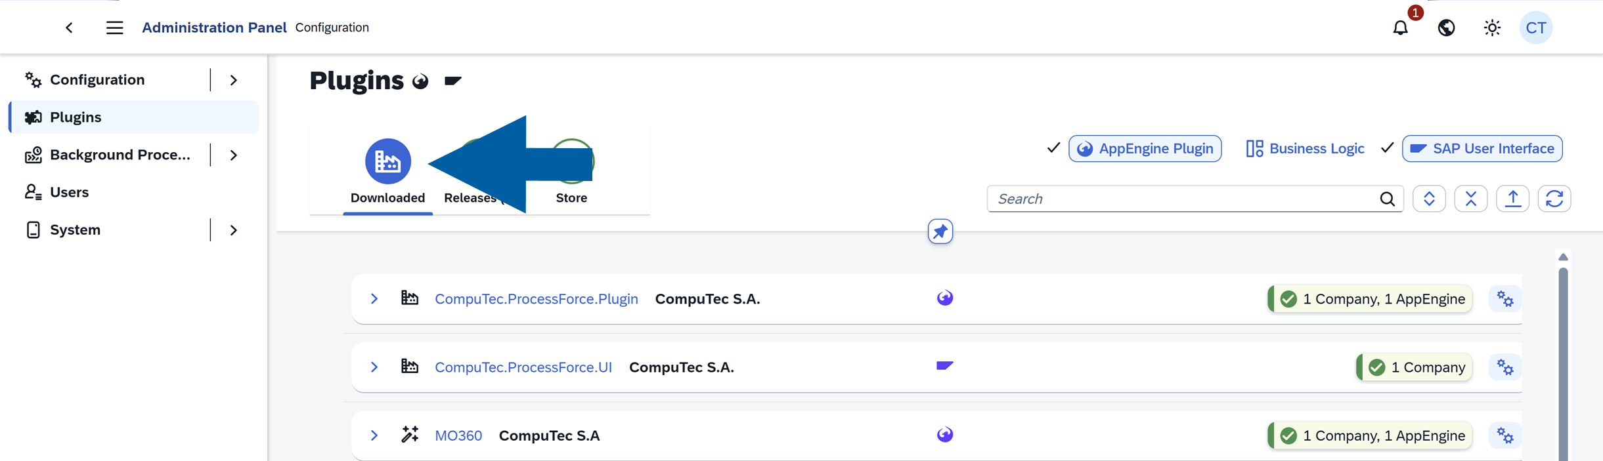Open settings gears for ProcessForce.UI row

(1505, 367)
